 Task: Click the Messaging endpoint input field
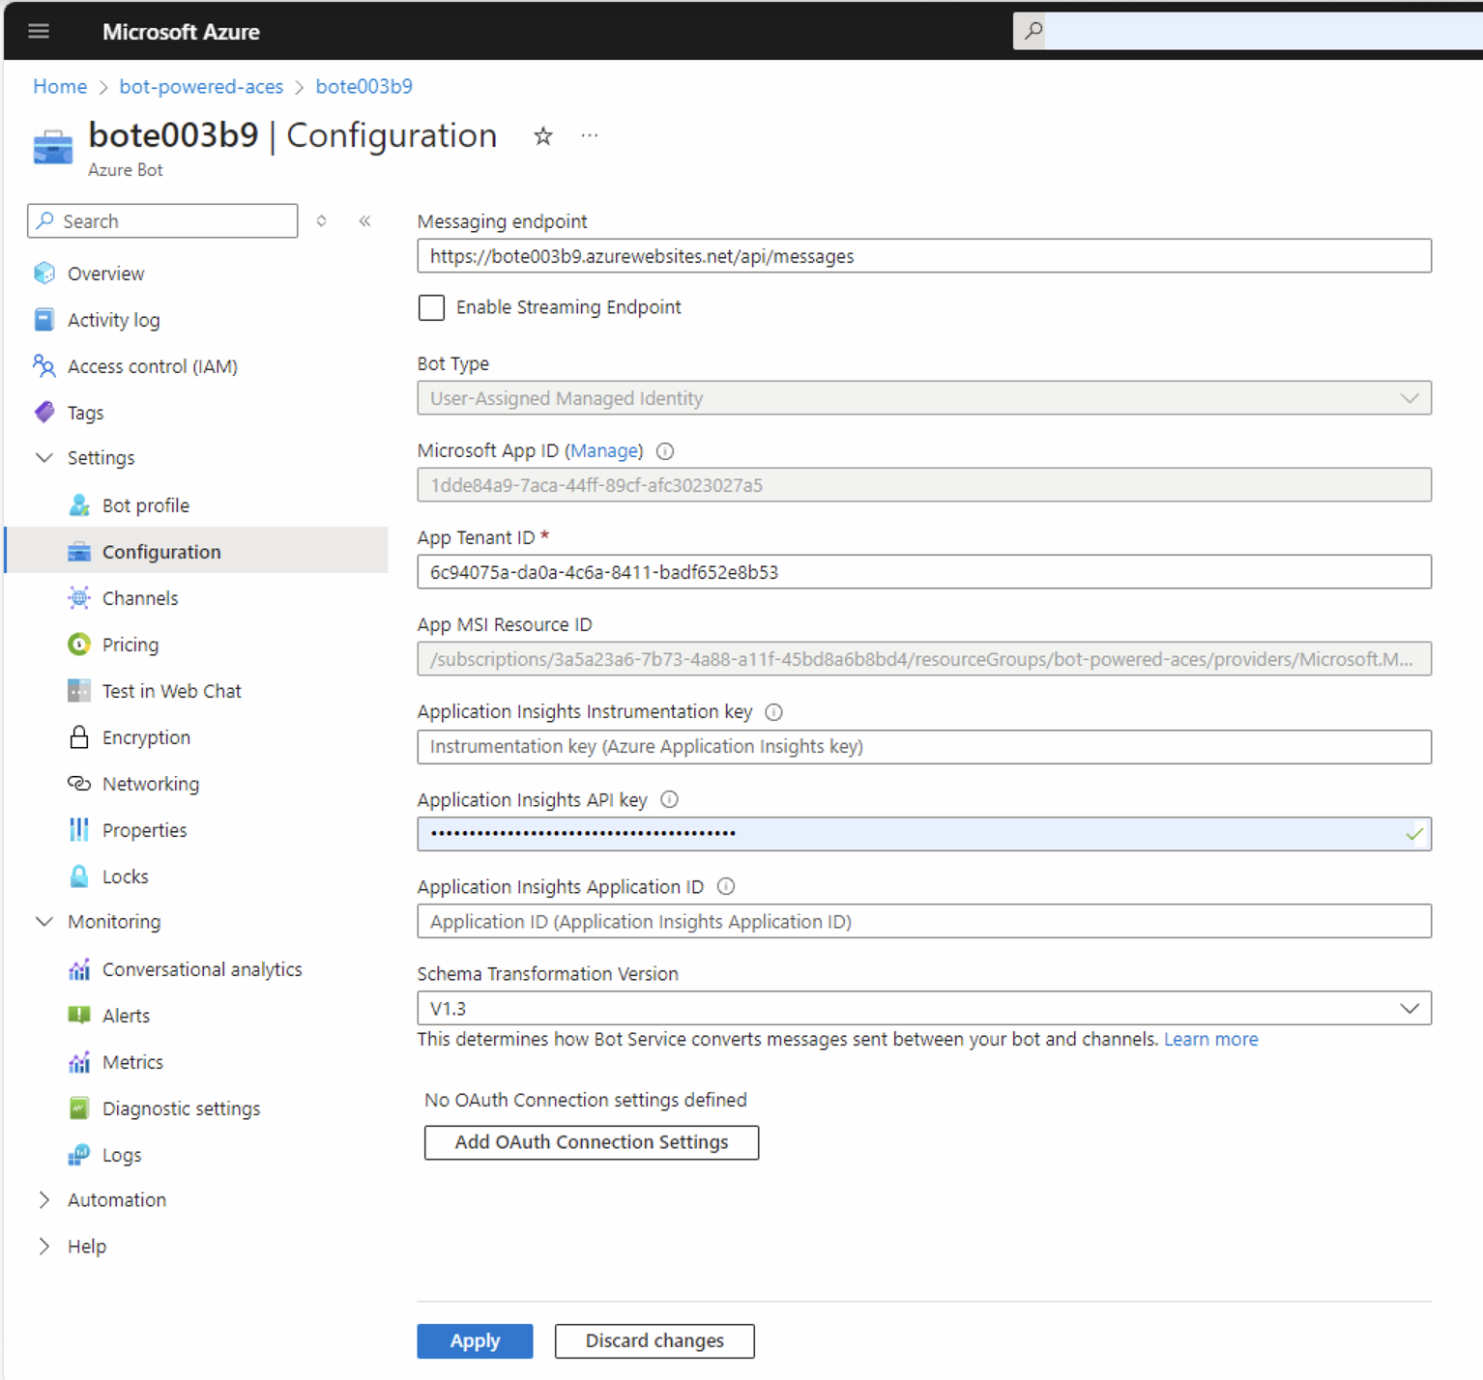(x=923, y=255)
